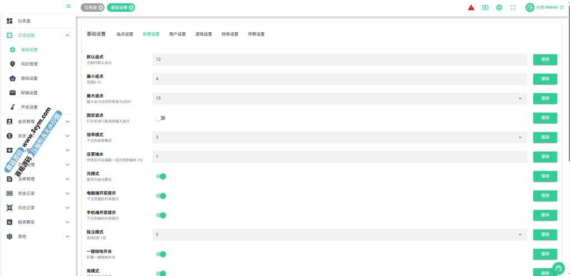570x276 pixels.
Task: Click the fullscreen icon in header
Action: pyautogui.click(x=513, y=8)
